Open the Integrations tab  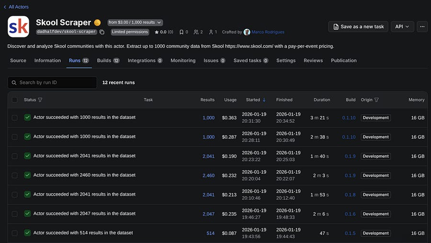(145, 60)
